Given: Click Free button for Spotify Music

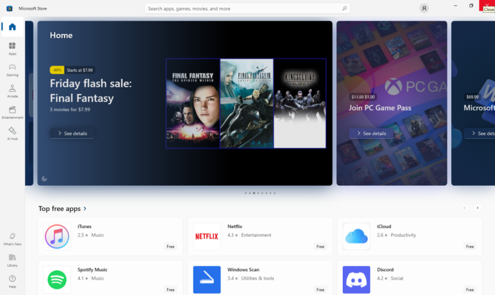Looking at the screenshot, I should tap(170, 290).
